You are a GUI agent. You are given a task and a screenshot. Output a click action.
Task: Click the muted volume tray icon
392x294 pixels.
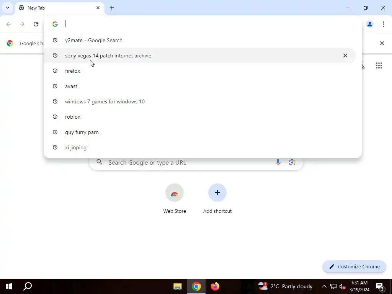343,286
